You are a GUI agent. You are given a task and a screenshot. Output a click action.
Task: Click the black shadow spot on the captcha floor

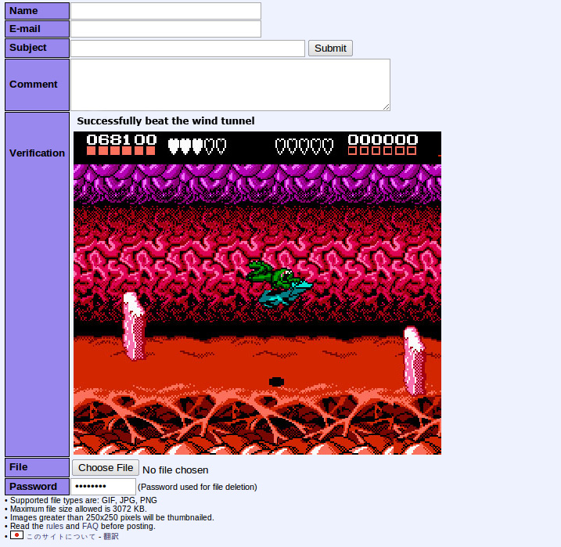point(276,382)
